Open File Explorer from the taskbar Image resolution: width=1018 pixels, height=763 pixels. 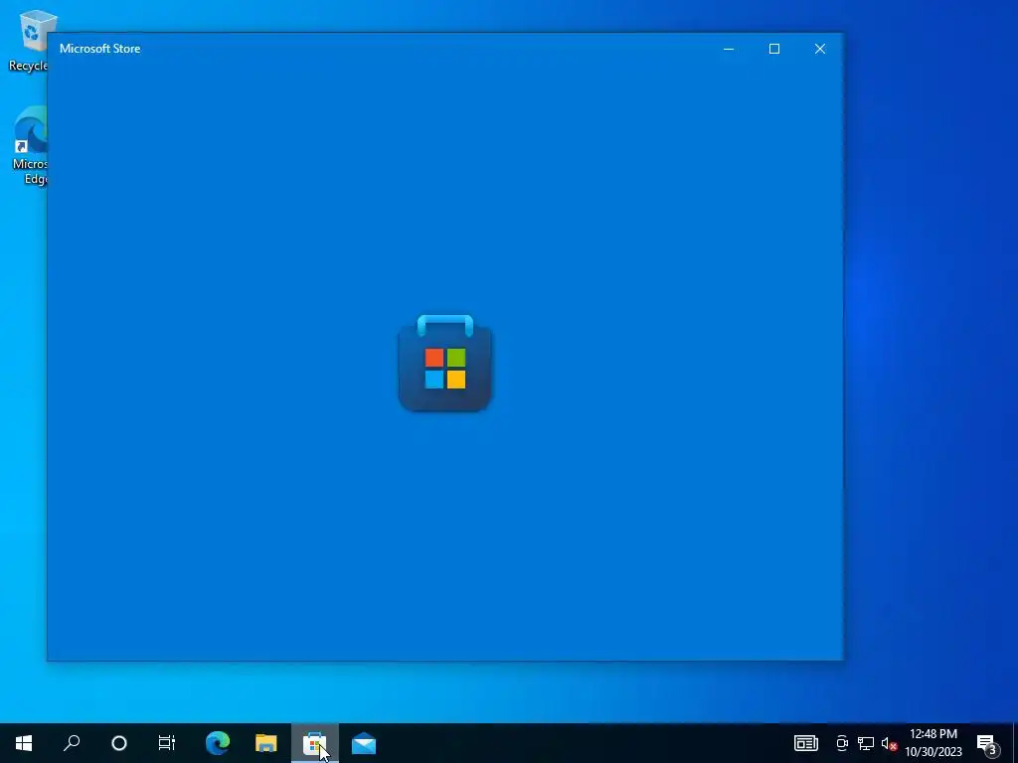click(x=266, y=743)
